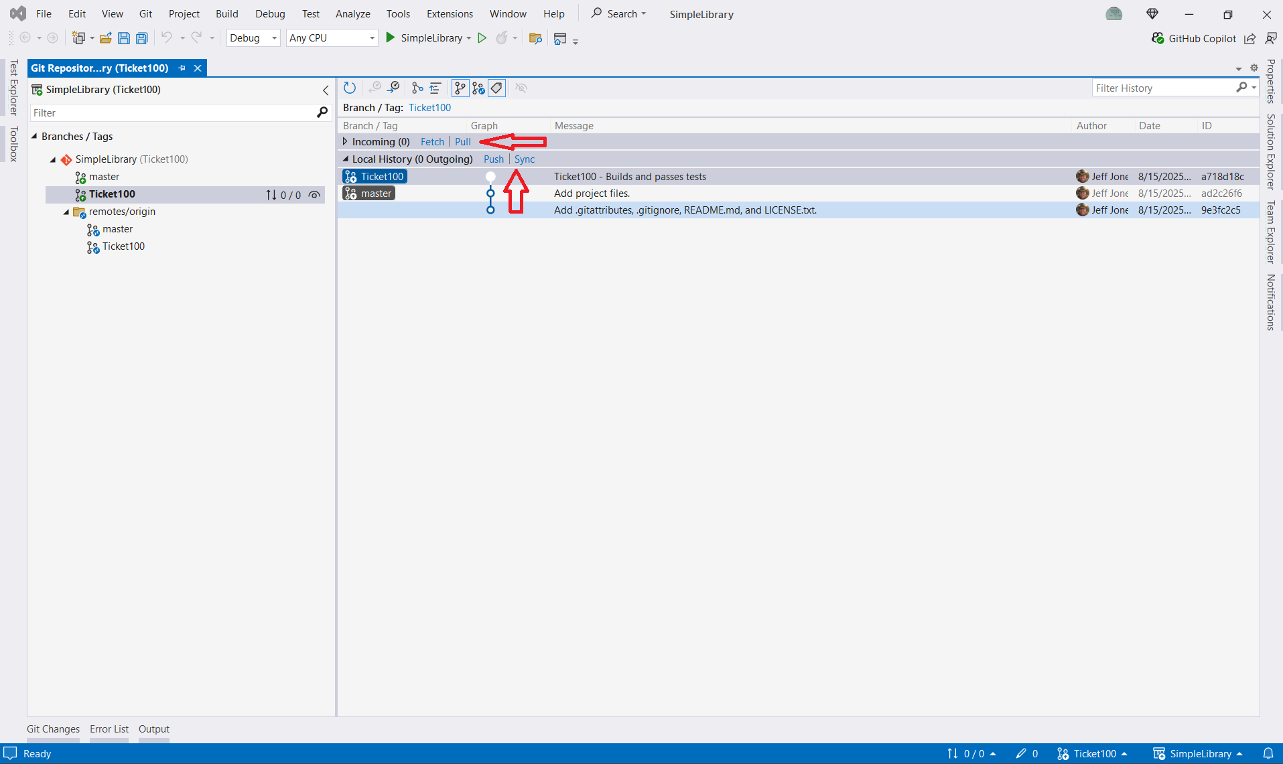Start debugging SimpleLibrary with green arrow

(x=391, y=38)
